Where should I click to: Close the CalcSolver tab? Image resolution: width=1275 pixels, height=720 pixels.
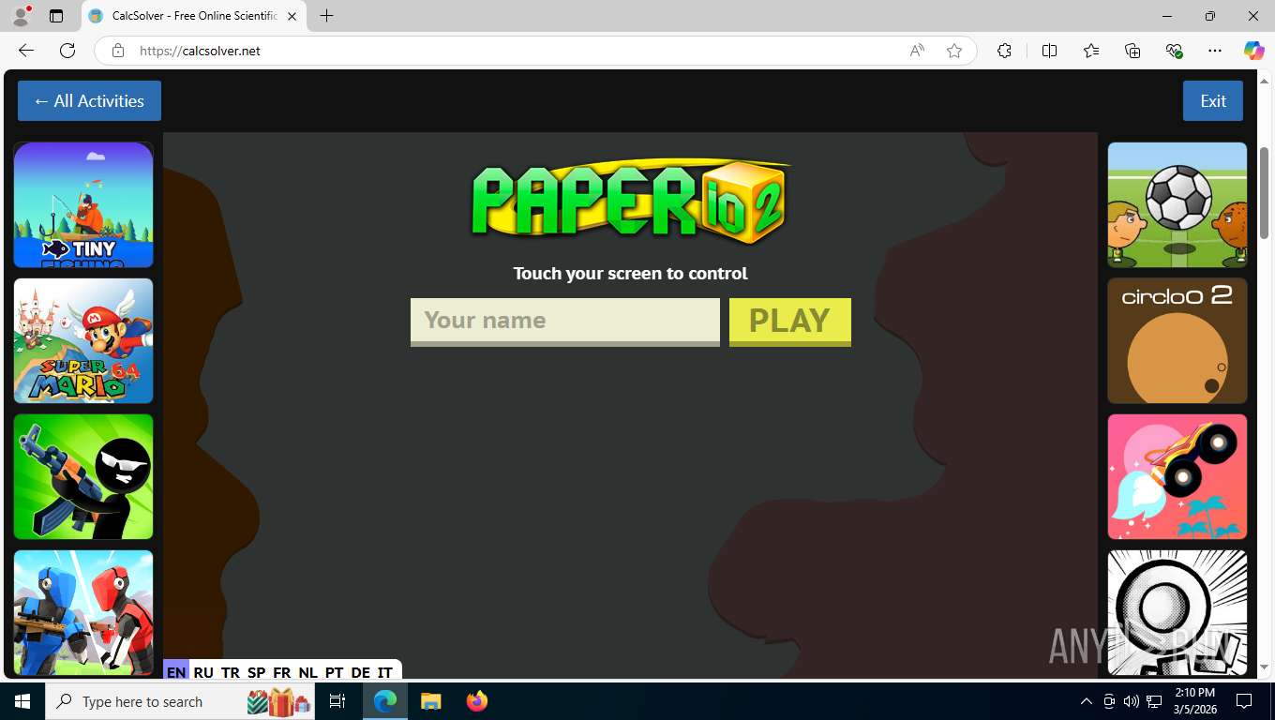(292, 16)
